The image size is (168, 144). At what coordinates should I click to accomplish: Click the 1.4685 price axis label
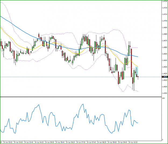click(165, 34)
